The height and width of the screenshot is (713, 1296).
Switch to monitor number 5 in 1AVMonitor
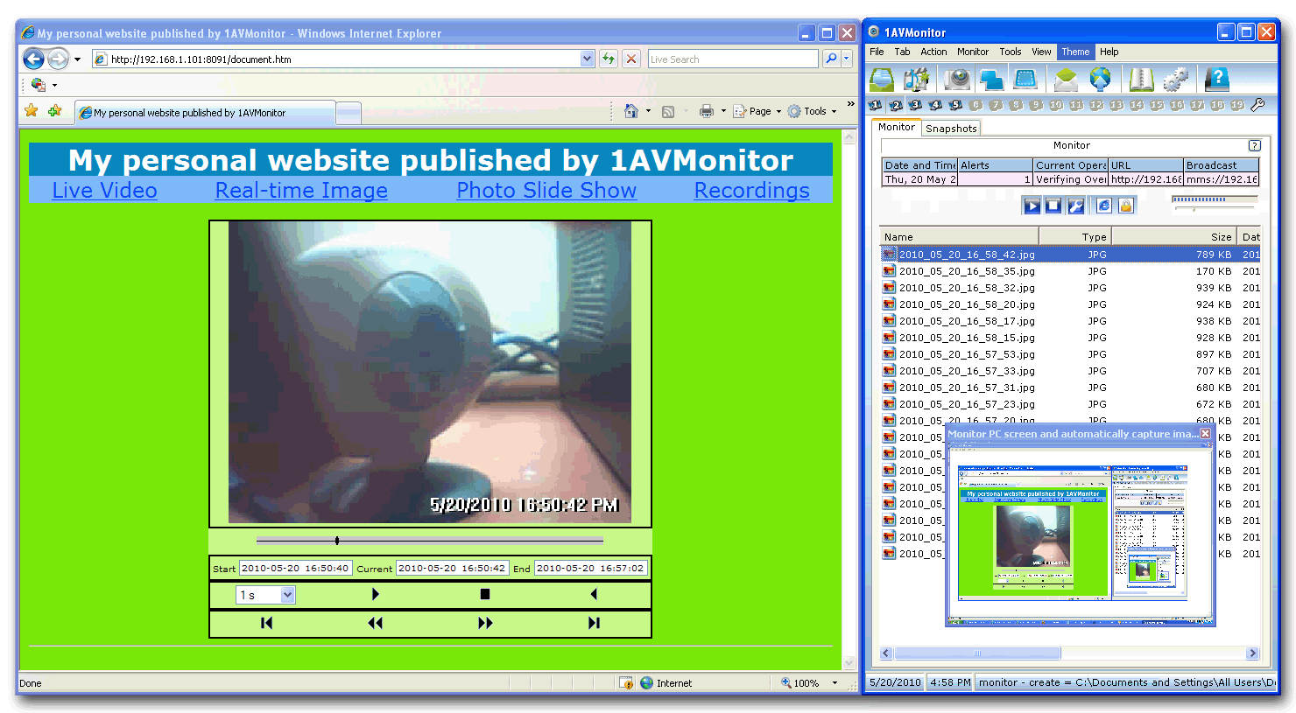tap(956, 105)
